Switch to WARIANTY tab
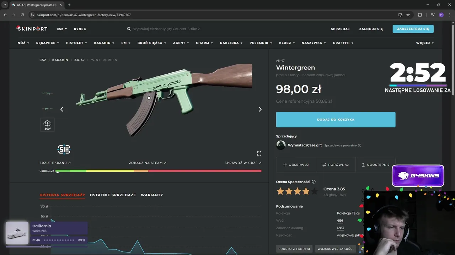The width and height of the screenshot is (455, 255). (x=152, y=195)
